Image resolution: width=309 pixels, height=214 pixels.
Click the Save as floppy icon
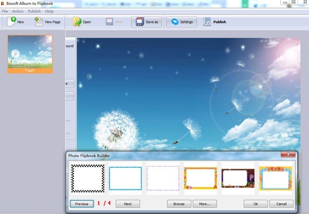click(x=138, y=22)
